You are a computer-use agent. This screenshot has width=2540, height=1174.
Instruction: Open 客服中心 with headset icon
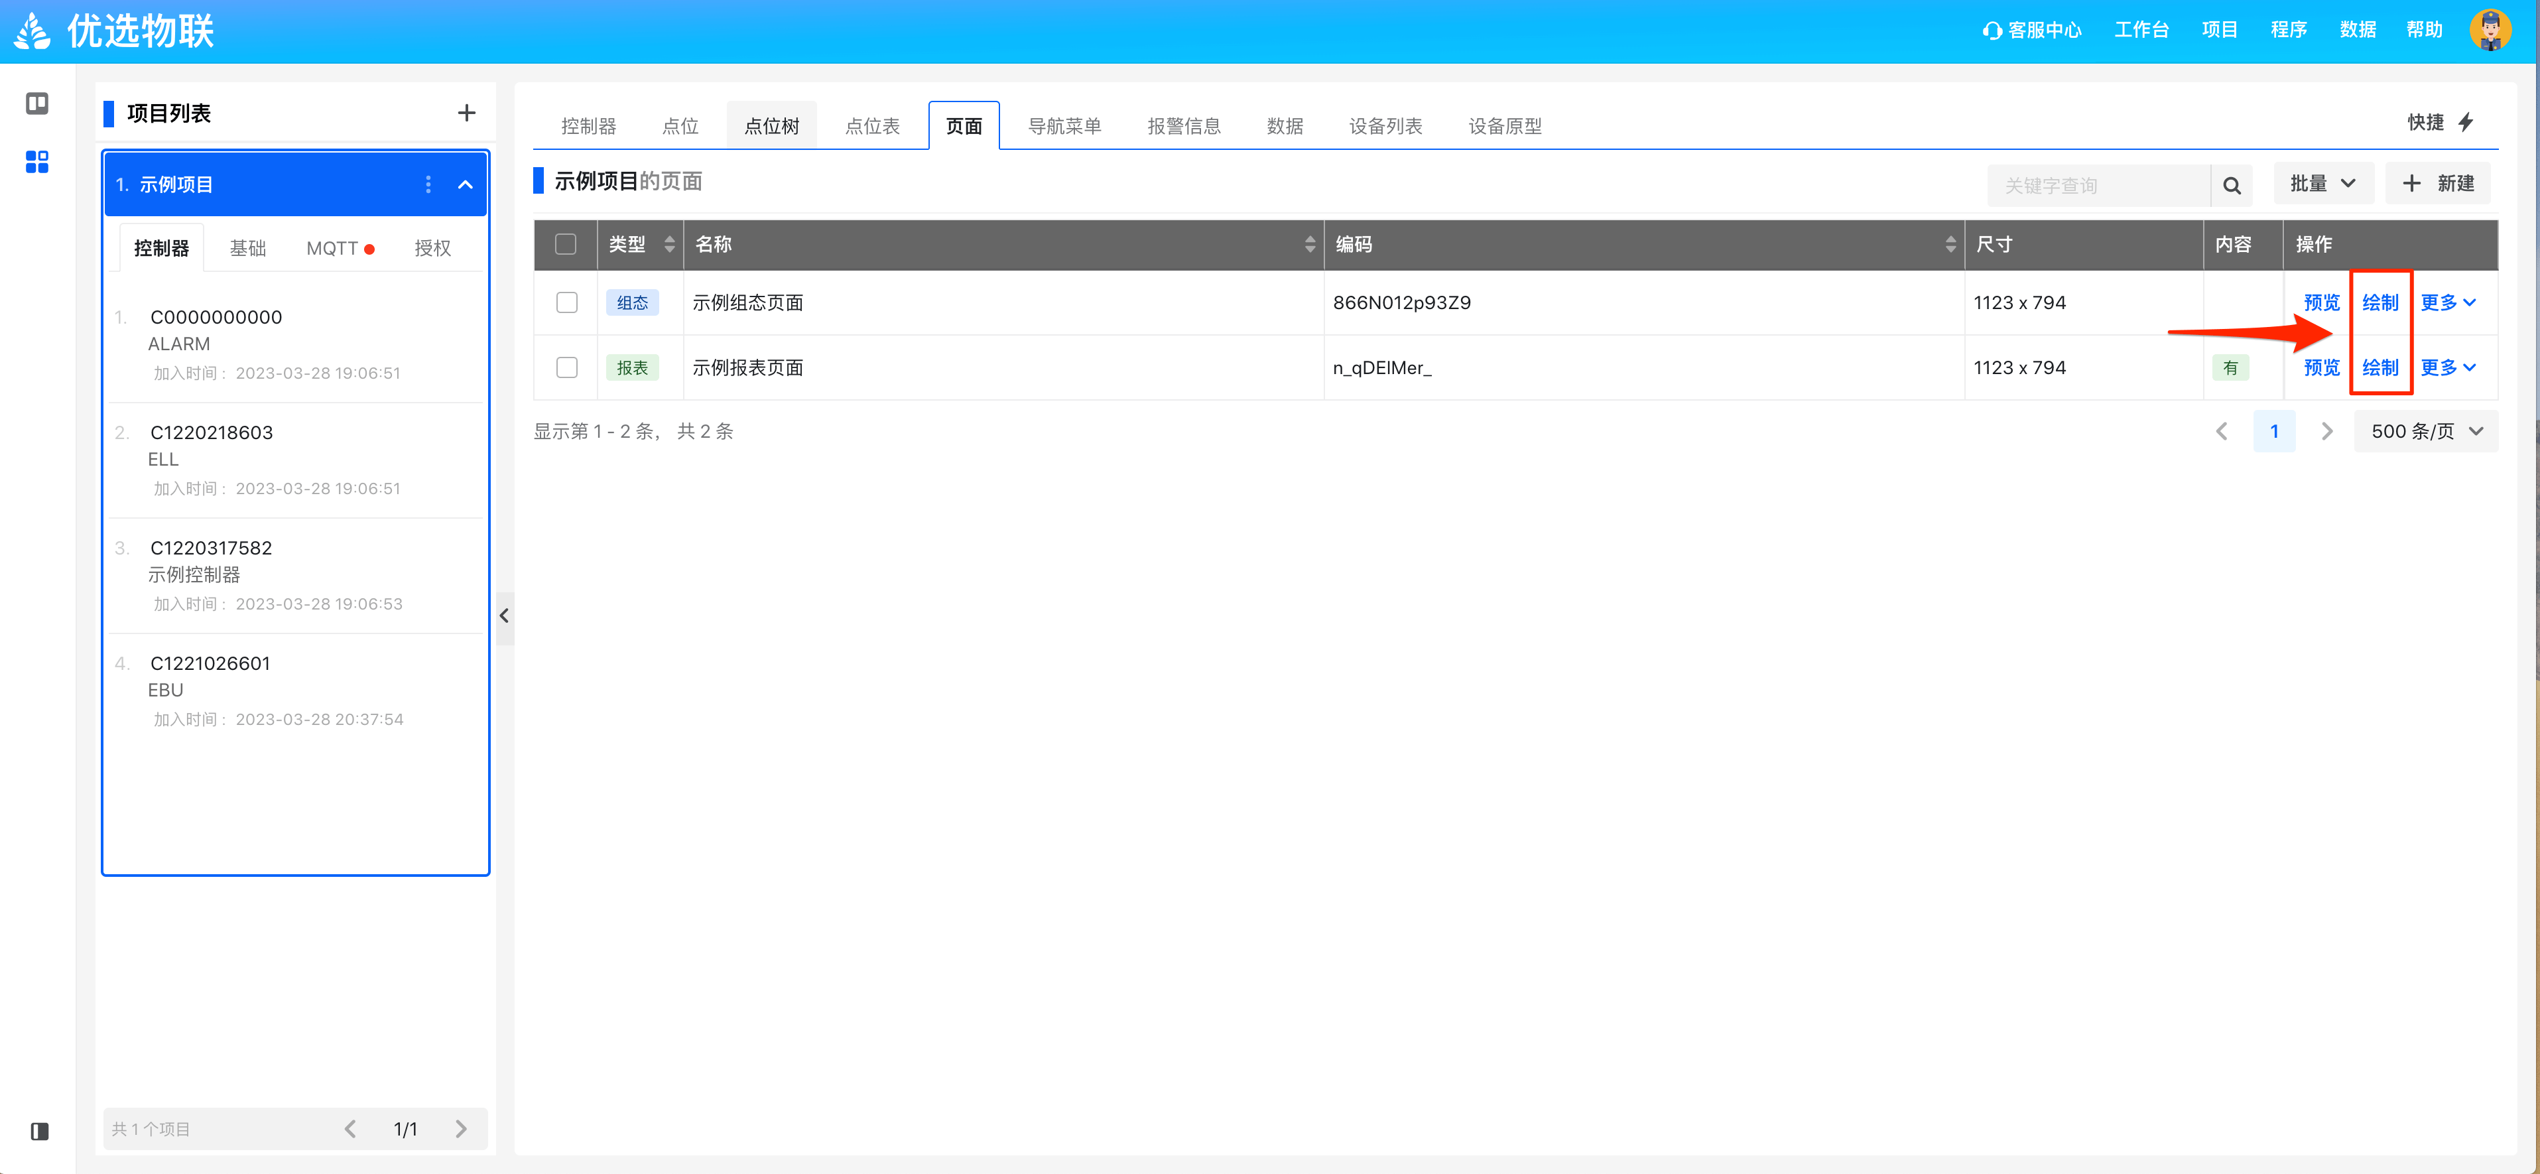2032,31
